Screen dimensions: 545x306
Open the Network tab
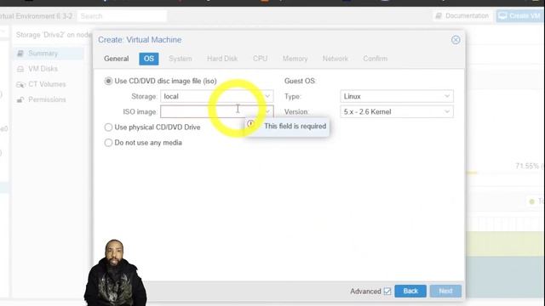click(335, 59)
